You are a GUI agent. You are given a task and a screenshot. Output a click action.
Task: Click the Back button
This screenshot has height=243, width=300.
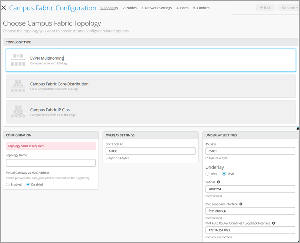[x=265, y=8]
